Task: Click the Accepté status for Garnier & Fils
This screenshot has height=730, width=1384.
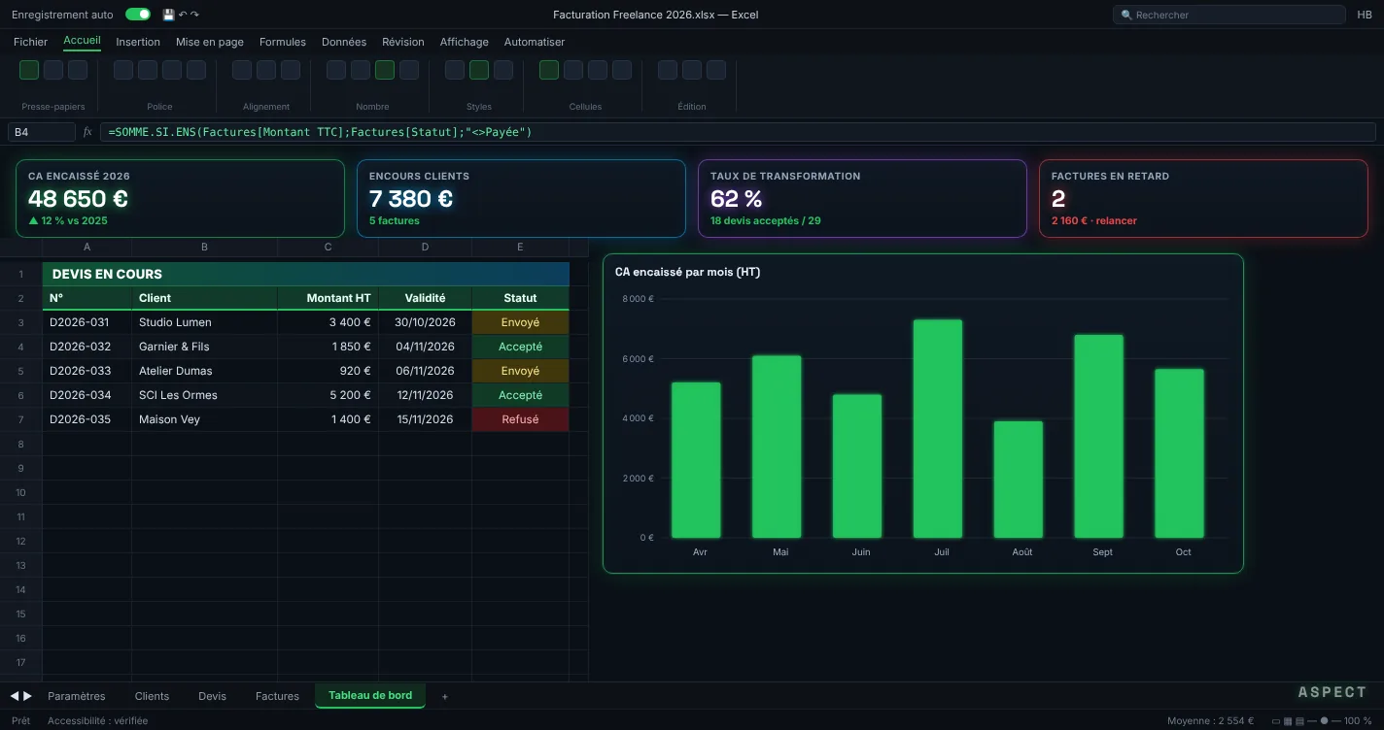Action: [x=521, y=347]
